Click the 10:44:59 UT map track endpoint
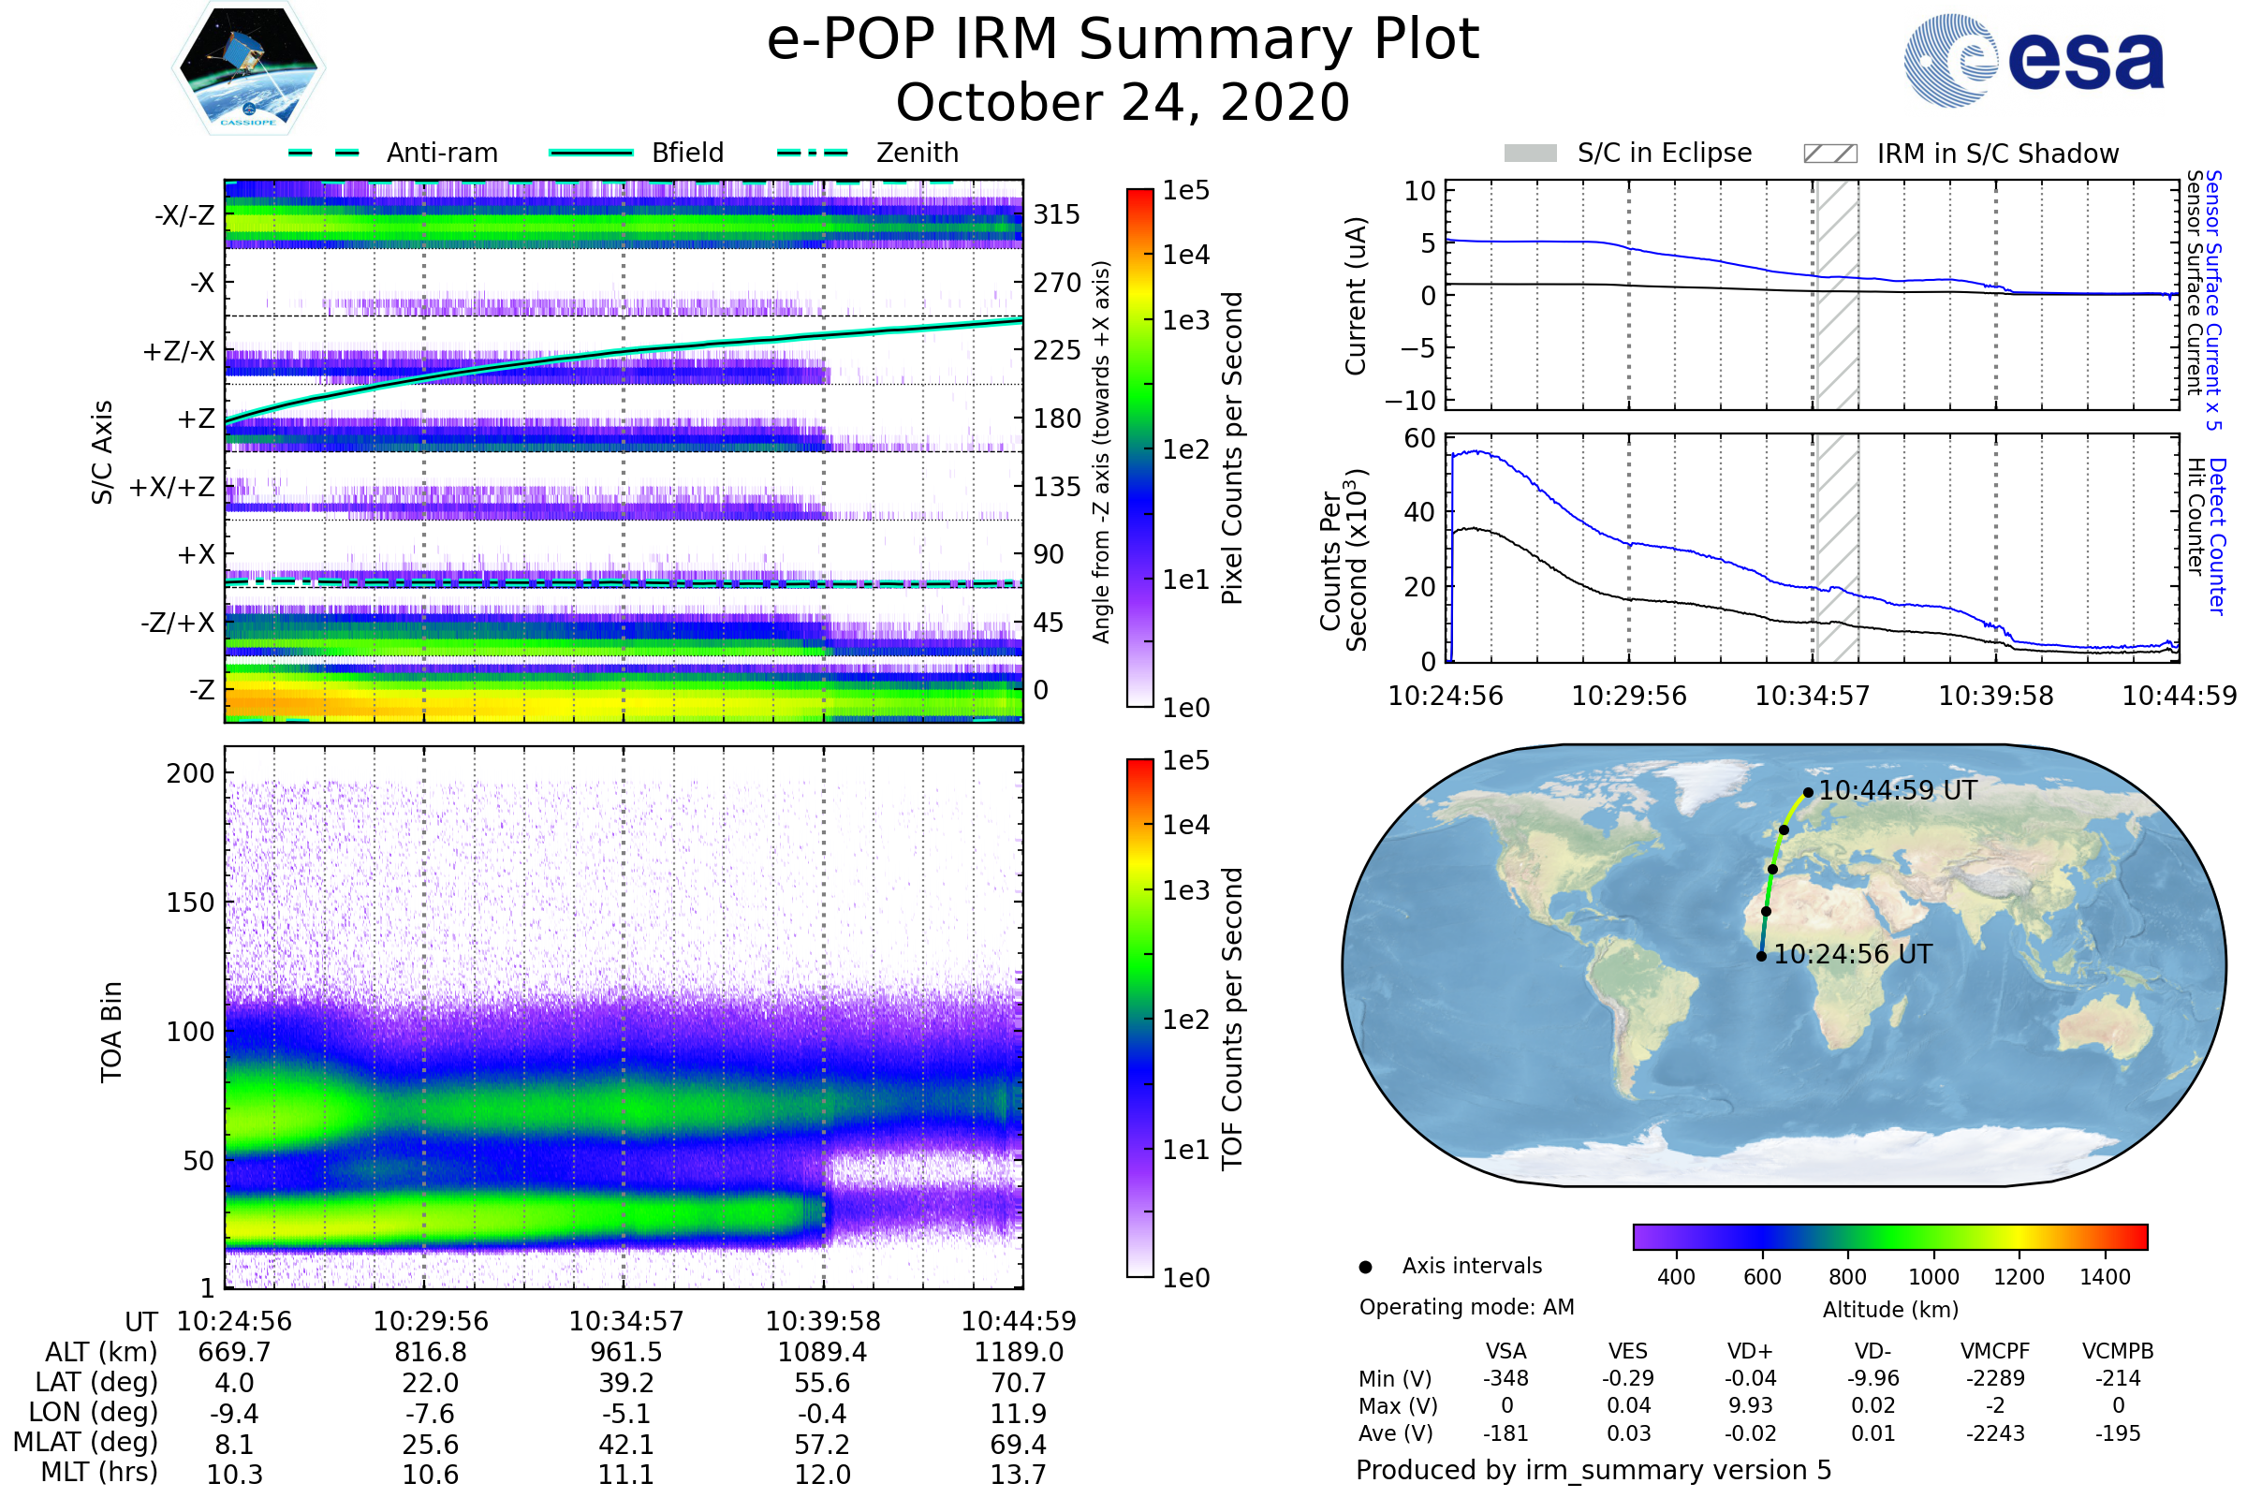The width and height of the screenshot is (2247, 1498). [1808, 793]
